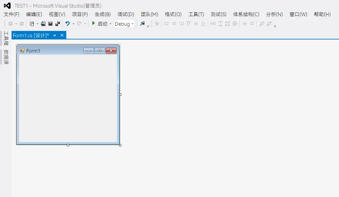Open the 工具(T) menu
Viewport: 339px width, 197px height.
196,14
